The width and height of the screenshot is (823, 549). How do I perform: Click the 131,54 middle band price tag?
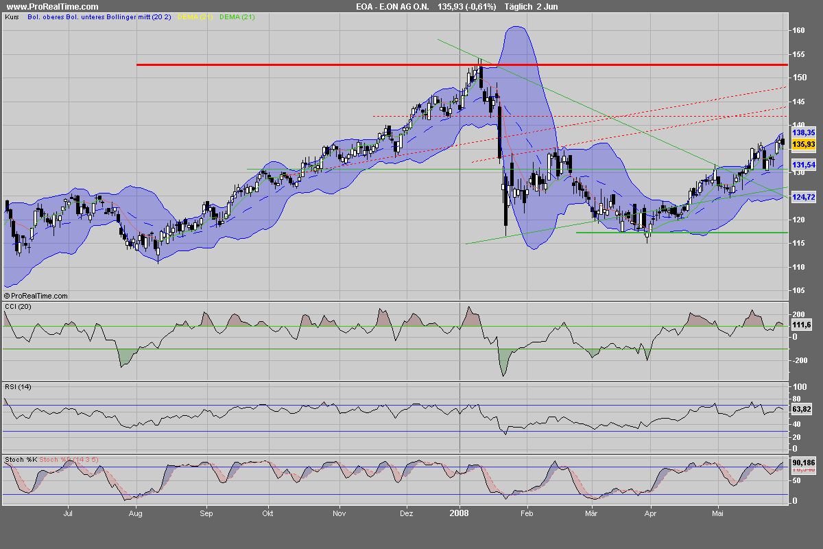[x=803, y=165]
